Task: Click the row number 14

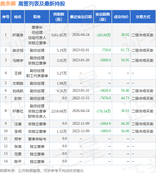Action: 6,161
